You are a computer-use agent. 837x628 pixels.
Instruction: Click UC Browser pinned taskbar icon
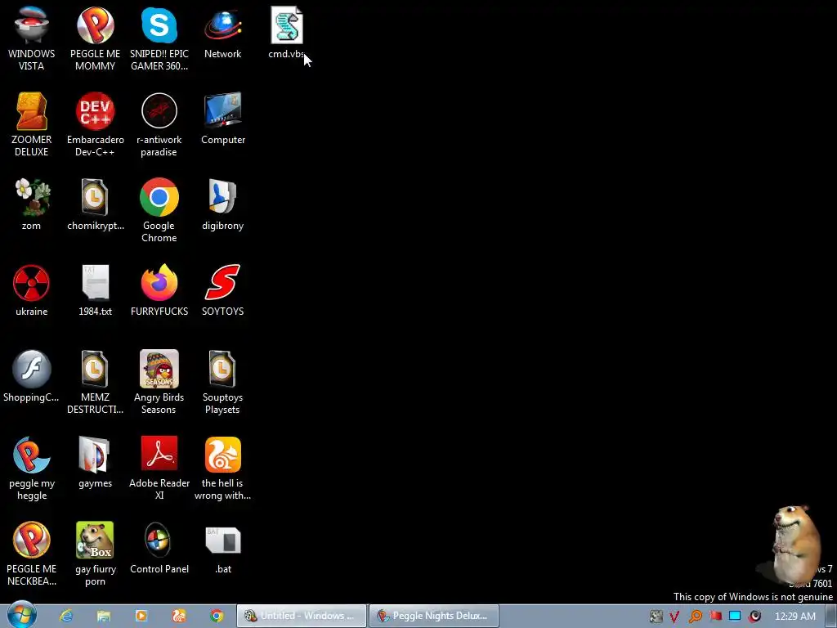click(x=179, y=616)
